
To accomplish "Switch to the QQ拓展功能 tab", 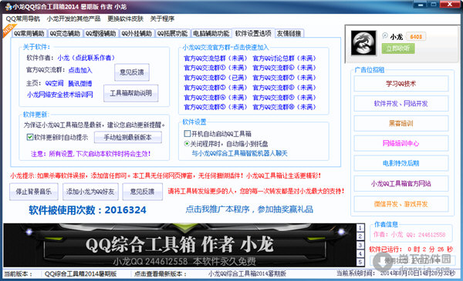I will (x=172, y=33).
